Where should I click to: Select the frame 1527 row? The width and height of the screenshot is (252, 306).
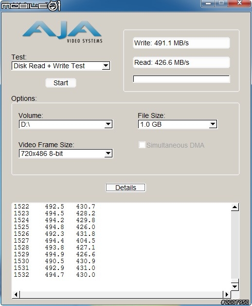[x=54, y=241]
